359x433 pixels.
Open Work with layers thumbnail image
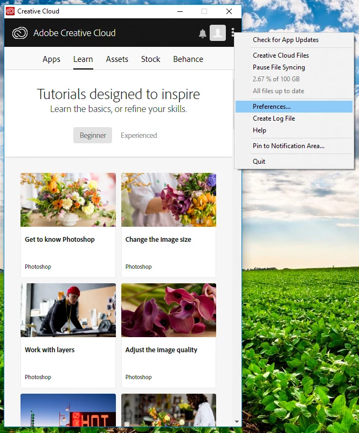click(68, 310)
